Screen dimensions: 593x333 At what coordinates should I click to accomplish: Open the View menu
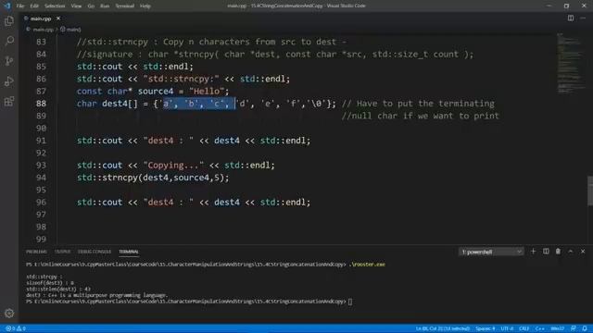pyautogui.click(x=76, y=6)
